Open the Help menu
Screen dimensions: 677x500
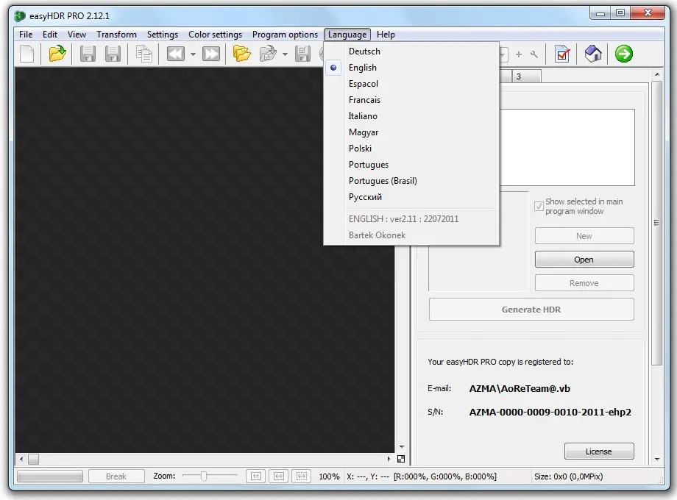[x=386, y=35]
